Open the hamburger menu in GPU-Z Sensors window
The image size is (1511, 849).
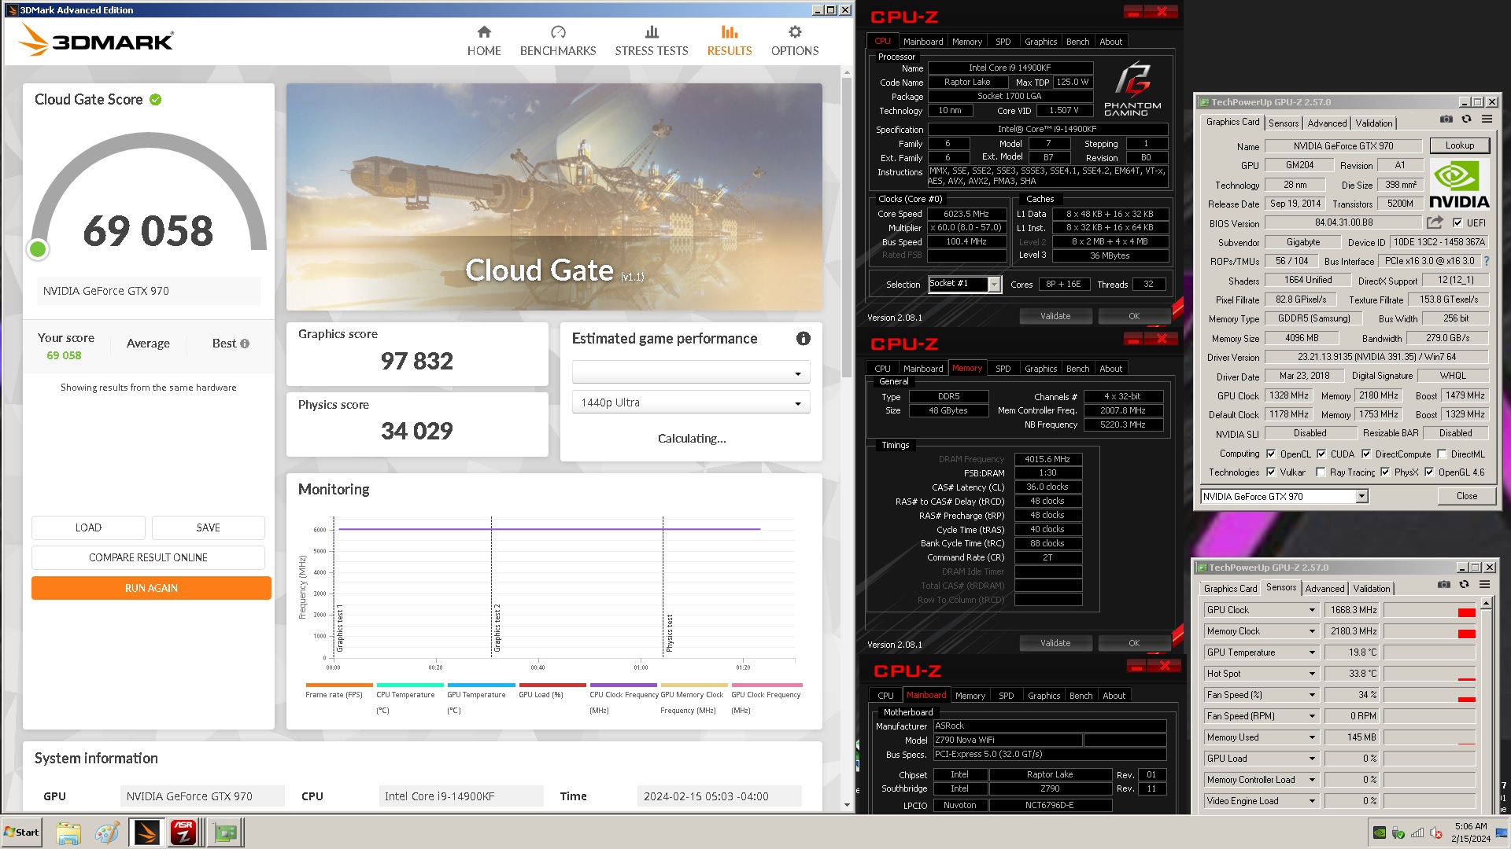[x=1484, y=585]
